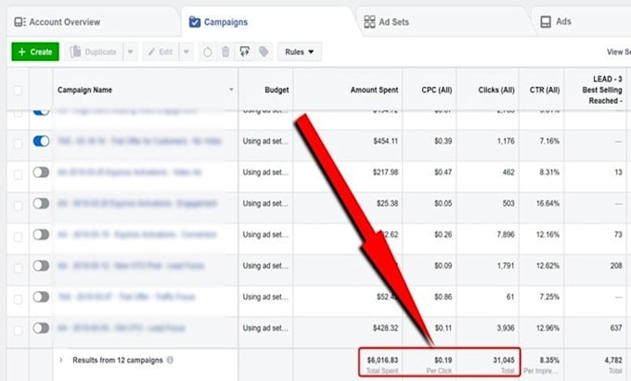
Task: Open the Campaign Name column dropdown arrow
Action: [231, 89]
